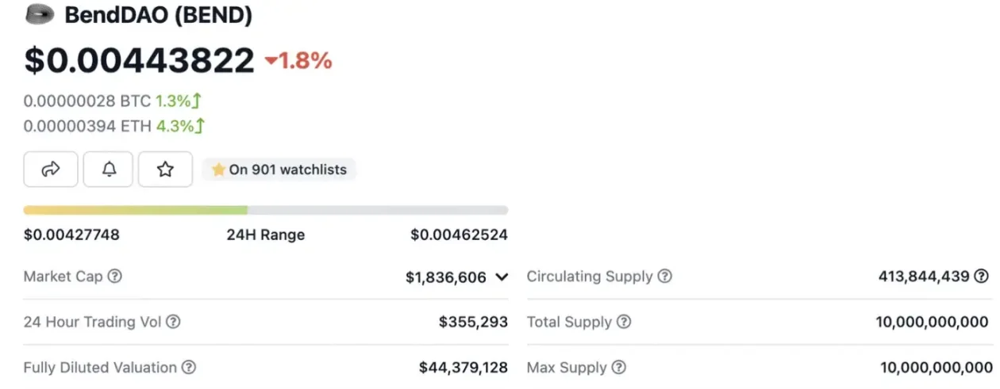
Task: Click the On 901 watchlists badge
Action: pyautogui.click(x=279, y=170)
